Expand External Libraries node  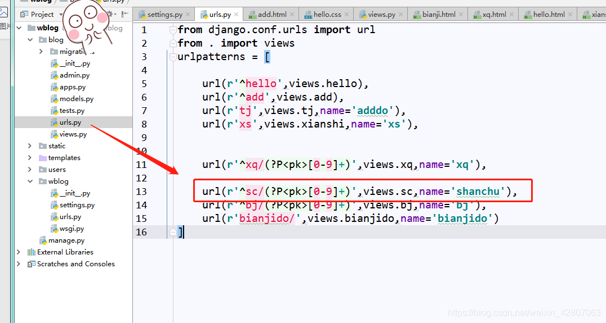click(x=19, y=252)
